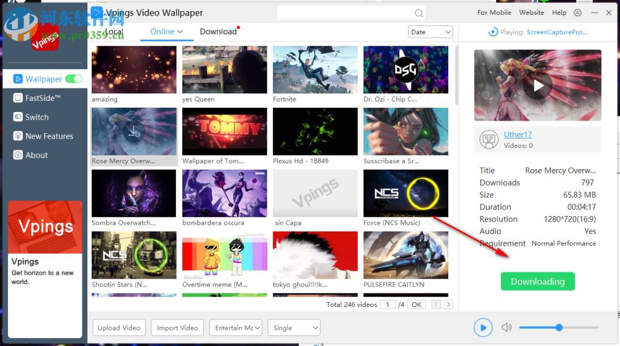Open the For Mobile menu

click(x=494, y=12)
